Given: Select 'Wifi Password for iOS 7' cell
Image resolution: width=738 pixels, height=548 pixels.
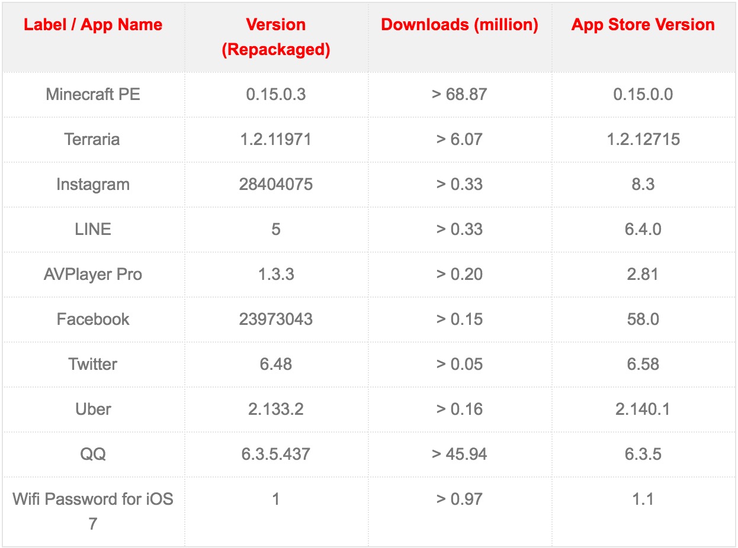Looking at the screenshot, I should coord(93,511).
